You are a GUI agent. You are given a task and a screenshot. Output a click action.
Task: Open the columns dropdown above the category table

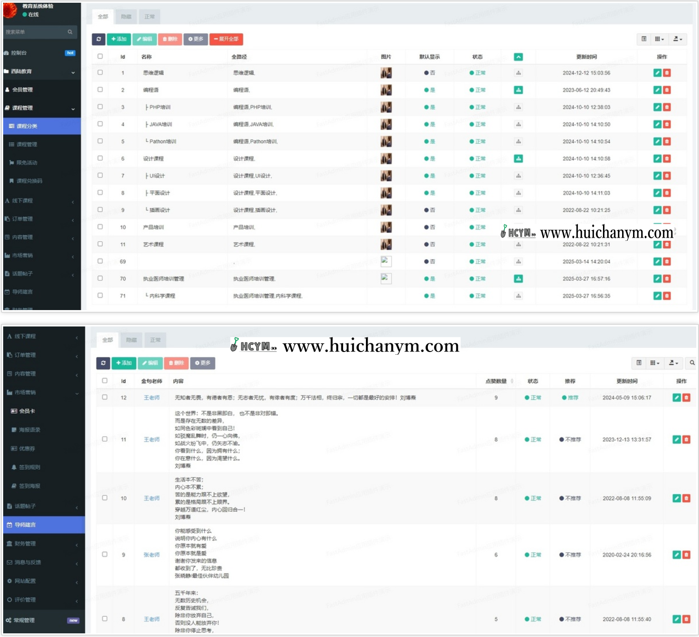pos(659,39)
